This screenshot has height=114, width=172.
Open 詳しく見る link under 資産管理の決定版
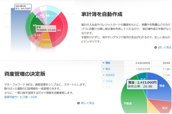(88, 103)
